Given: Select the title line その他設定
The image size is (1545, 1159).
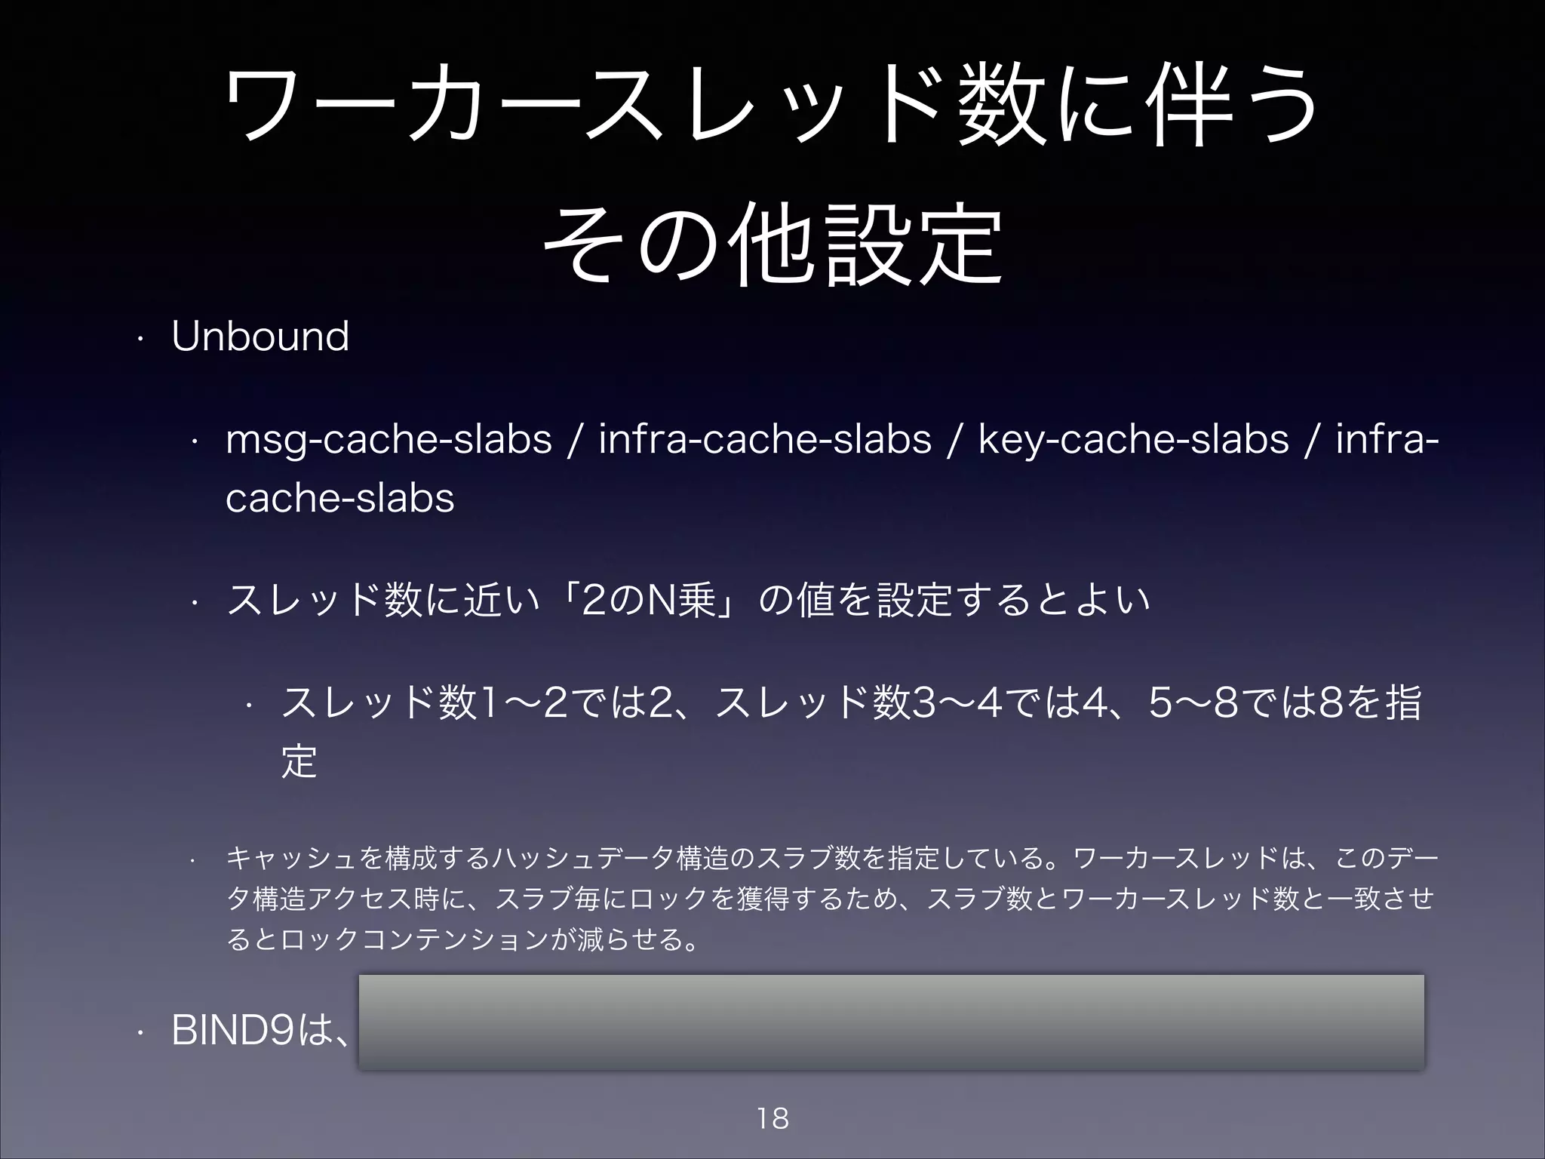Looking at the screenshot, I should pyautogui.click(x=772, y=244).
